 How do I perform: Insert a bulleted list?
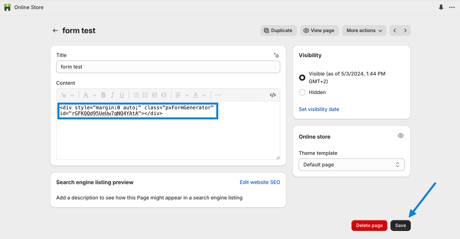tap(136, 95)
